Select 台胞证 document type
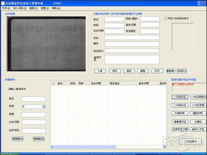The height and width of the screenshot is (155, 207). pyautogui.click(x=198, y=122)
